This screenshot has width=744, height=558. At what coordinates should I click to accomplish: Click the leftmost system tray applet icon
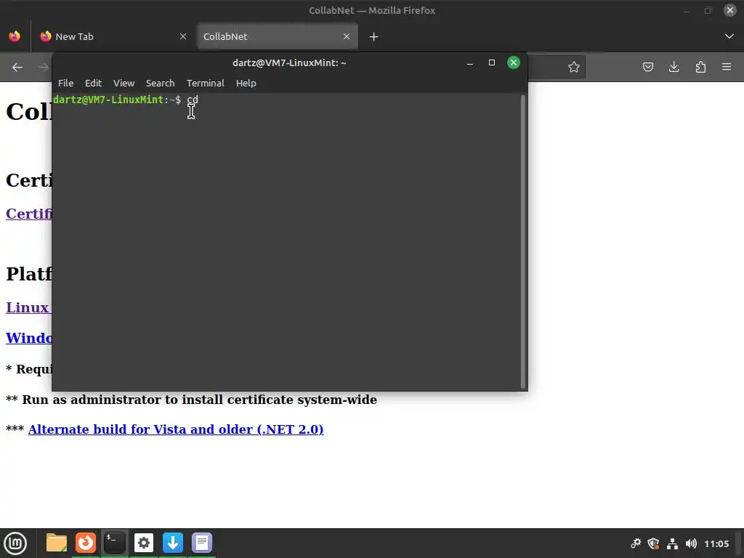(x=635, y=543)
